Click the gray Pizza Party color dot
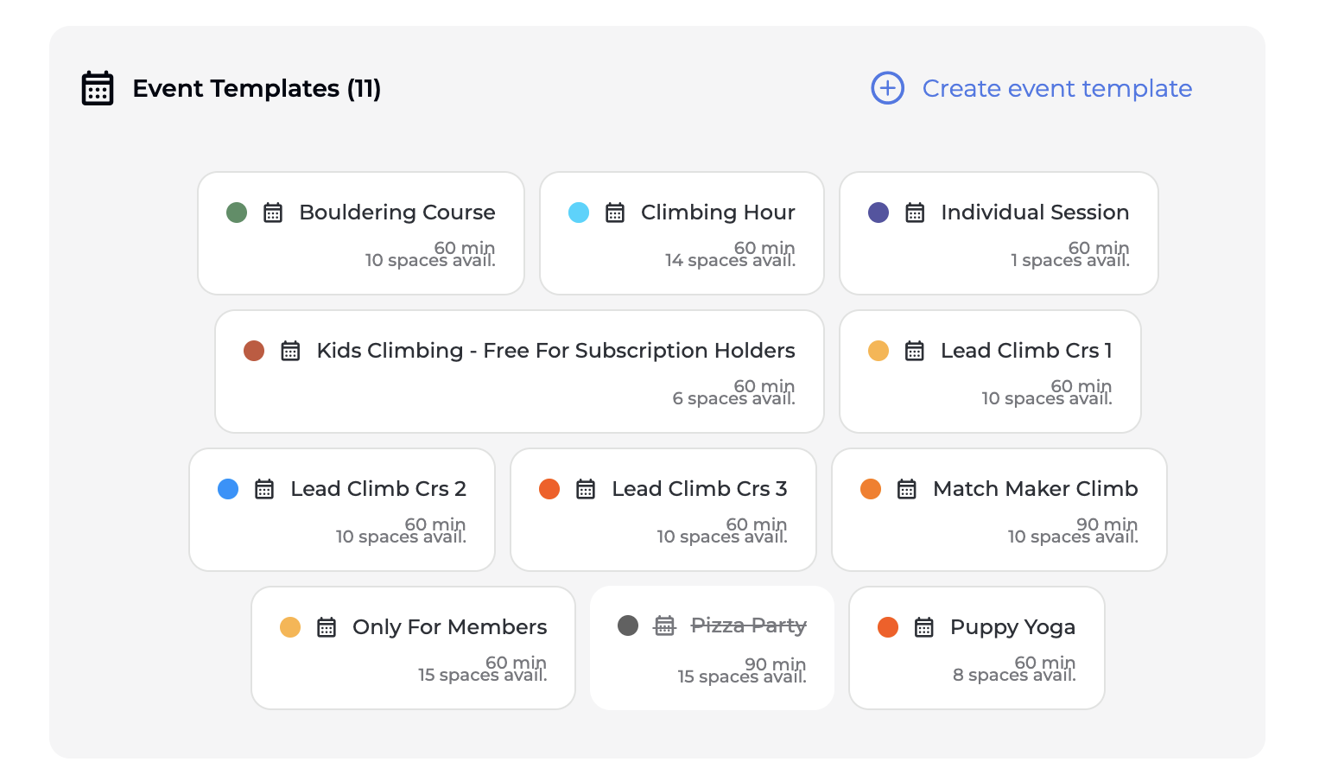Viewport: 1332px width, 781px height. click(628, 625)
